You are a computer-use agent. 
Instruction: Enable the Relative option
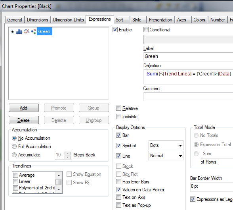click(118, 108)
